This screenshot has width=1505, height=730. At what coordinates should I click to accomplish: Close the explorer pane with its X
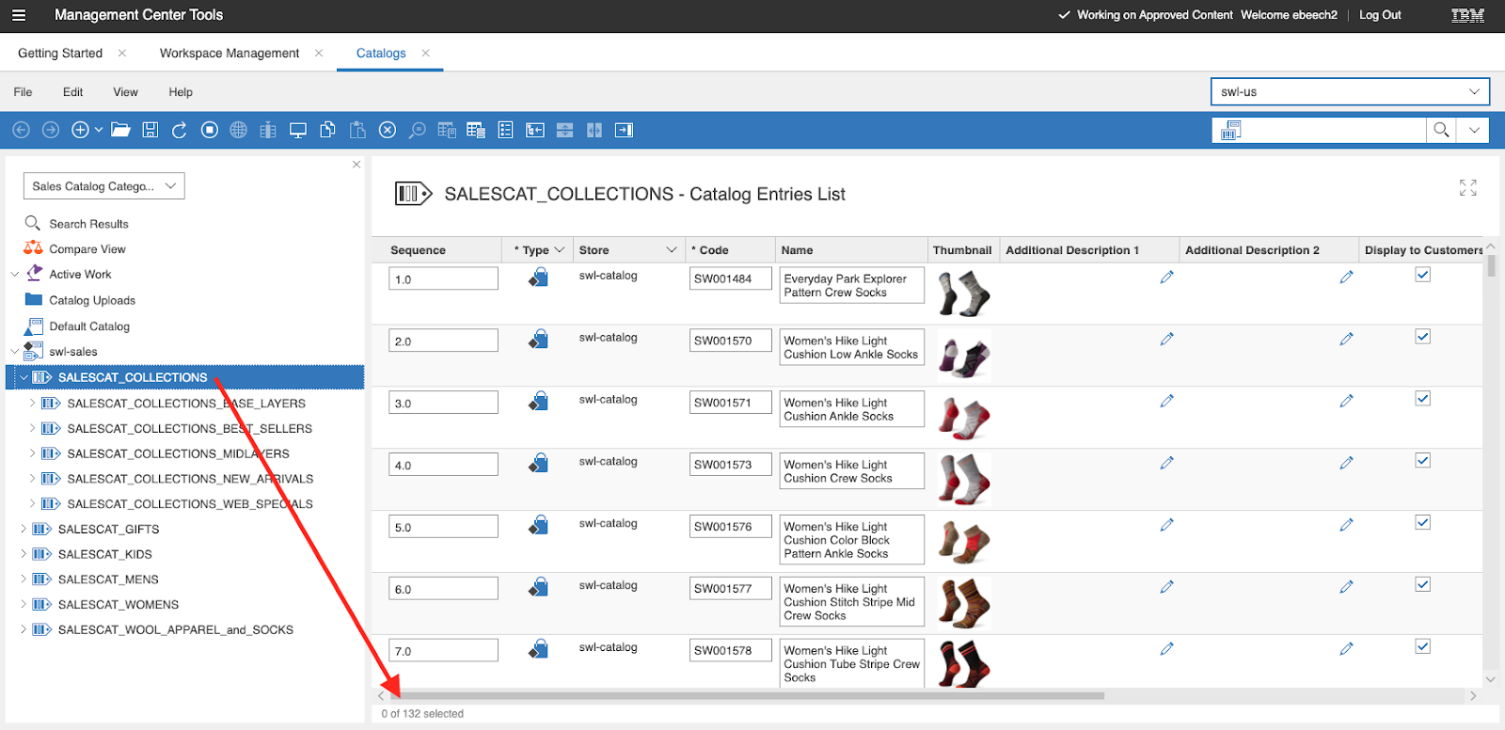pos(356,165)
